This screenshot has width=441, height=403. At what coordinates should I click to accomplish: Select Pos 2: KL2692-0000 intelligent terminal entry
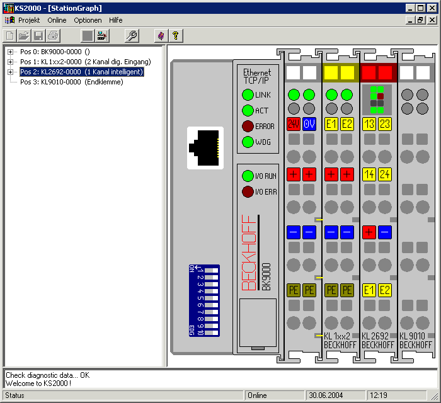(x=82, y=72)
